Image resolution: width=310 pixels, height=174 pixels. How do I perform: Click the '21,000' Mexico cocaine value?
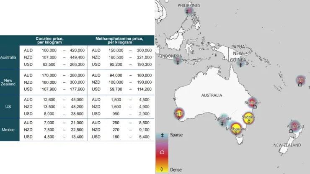tap(77, 123)
